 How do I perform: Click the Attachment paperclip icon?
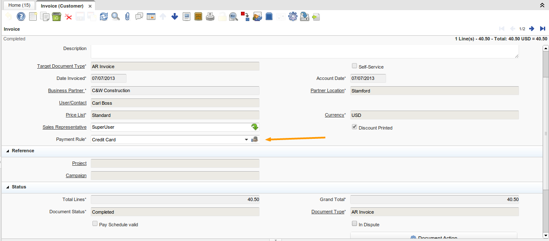127,17
